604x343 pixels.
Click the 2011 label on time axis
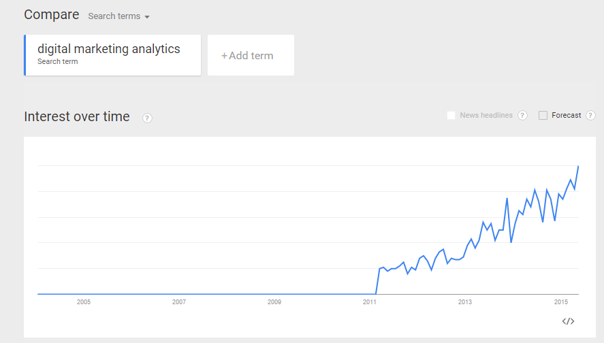coord(369,301)
